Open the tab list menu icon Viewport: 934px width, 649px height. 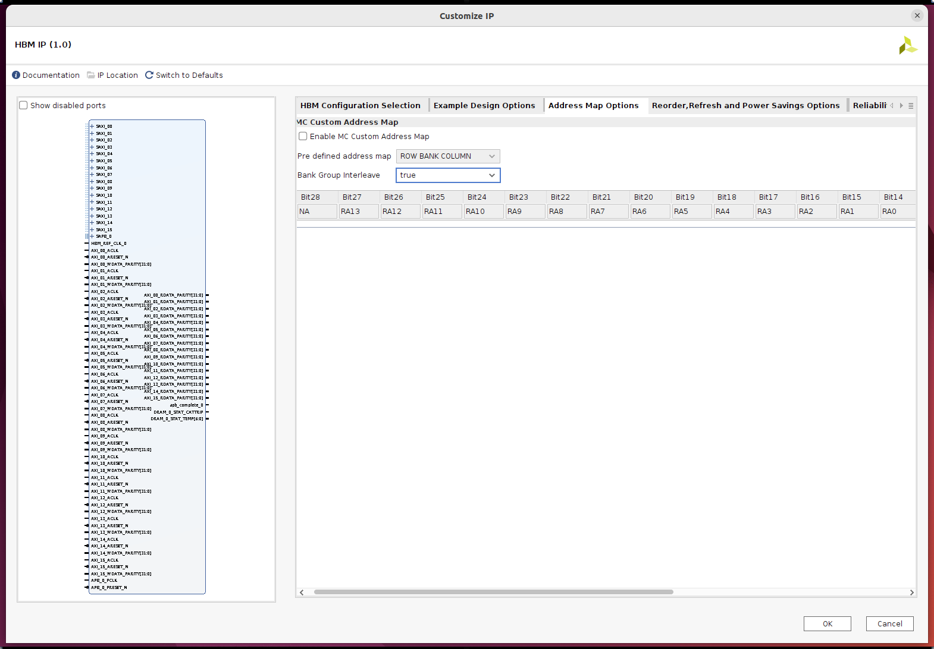coord(911,106)
